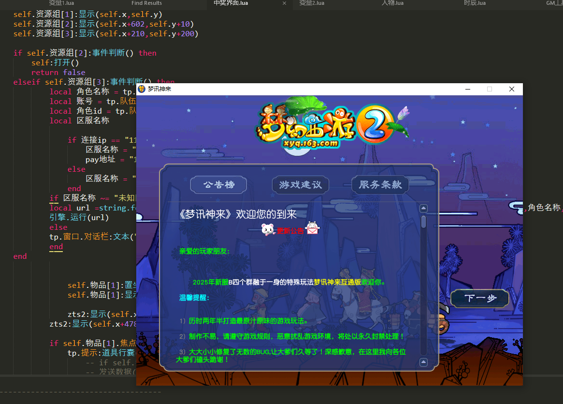Image resolution: width=563 pixels, height=404 pixels.
Task: Switch to the 游戏建议 tab
Action: [x=300, y=185]
